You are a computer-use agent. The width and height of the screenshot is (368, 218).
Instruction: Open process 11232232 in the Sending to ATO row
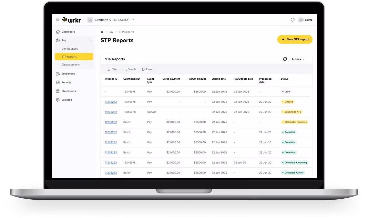click(x=111, y=112)
